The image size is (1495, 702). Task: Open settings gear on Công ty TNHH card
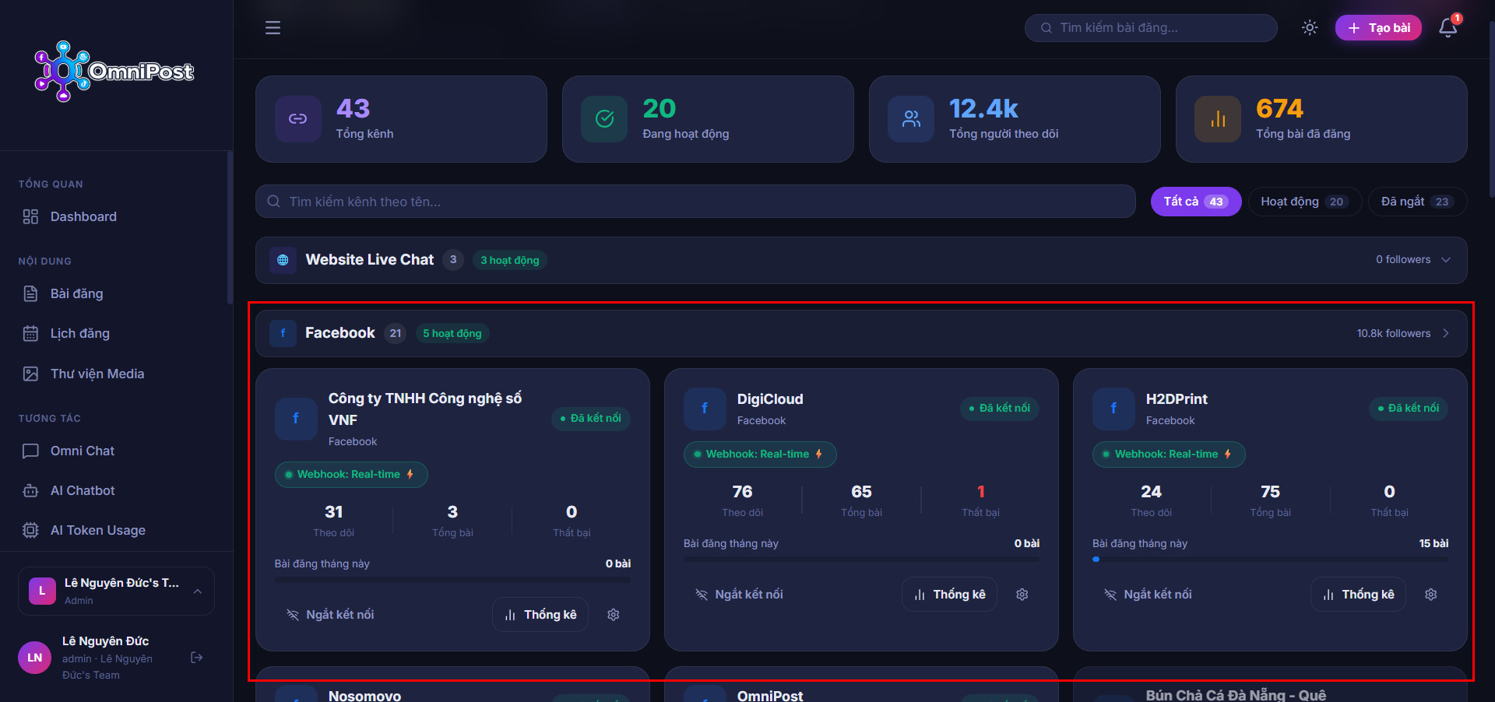tap(614, 615)
